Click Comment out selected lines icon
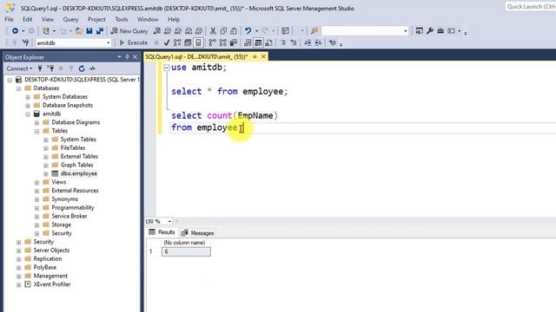This screenshot has height=312, width=556. point(283,42)
